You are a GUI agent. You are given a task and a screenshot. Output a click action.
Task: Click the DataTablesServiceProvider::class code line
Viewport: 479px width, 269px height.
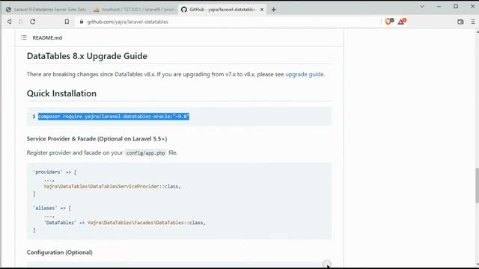112,186
